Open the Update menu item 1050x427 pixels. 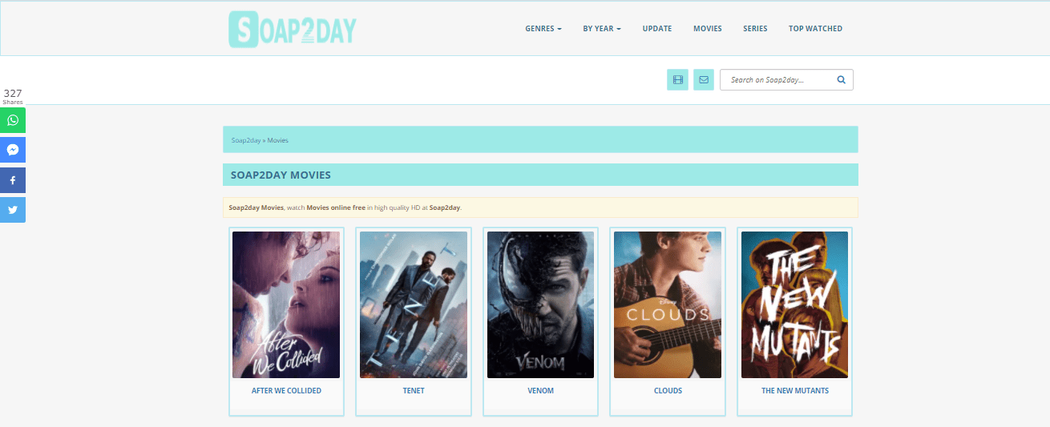click(657, 29)
